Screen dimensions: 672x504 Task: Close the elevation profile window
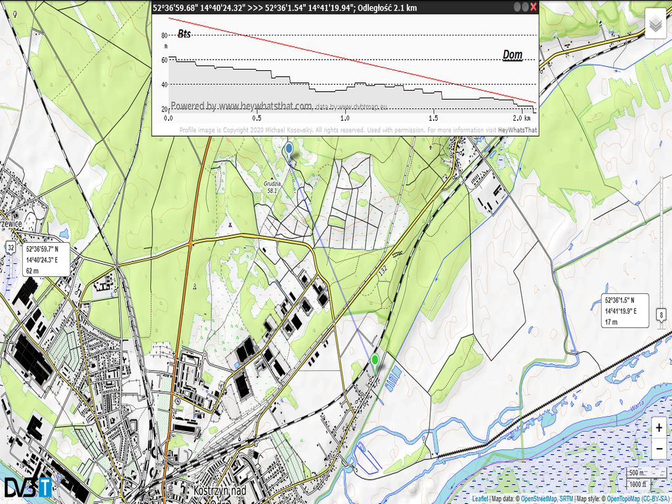click(534, 7)
